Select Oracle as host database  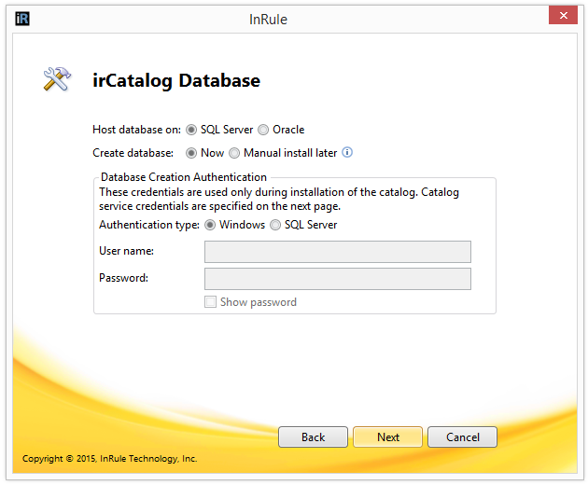(x=263, y=130)
